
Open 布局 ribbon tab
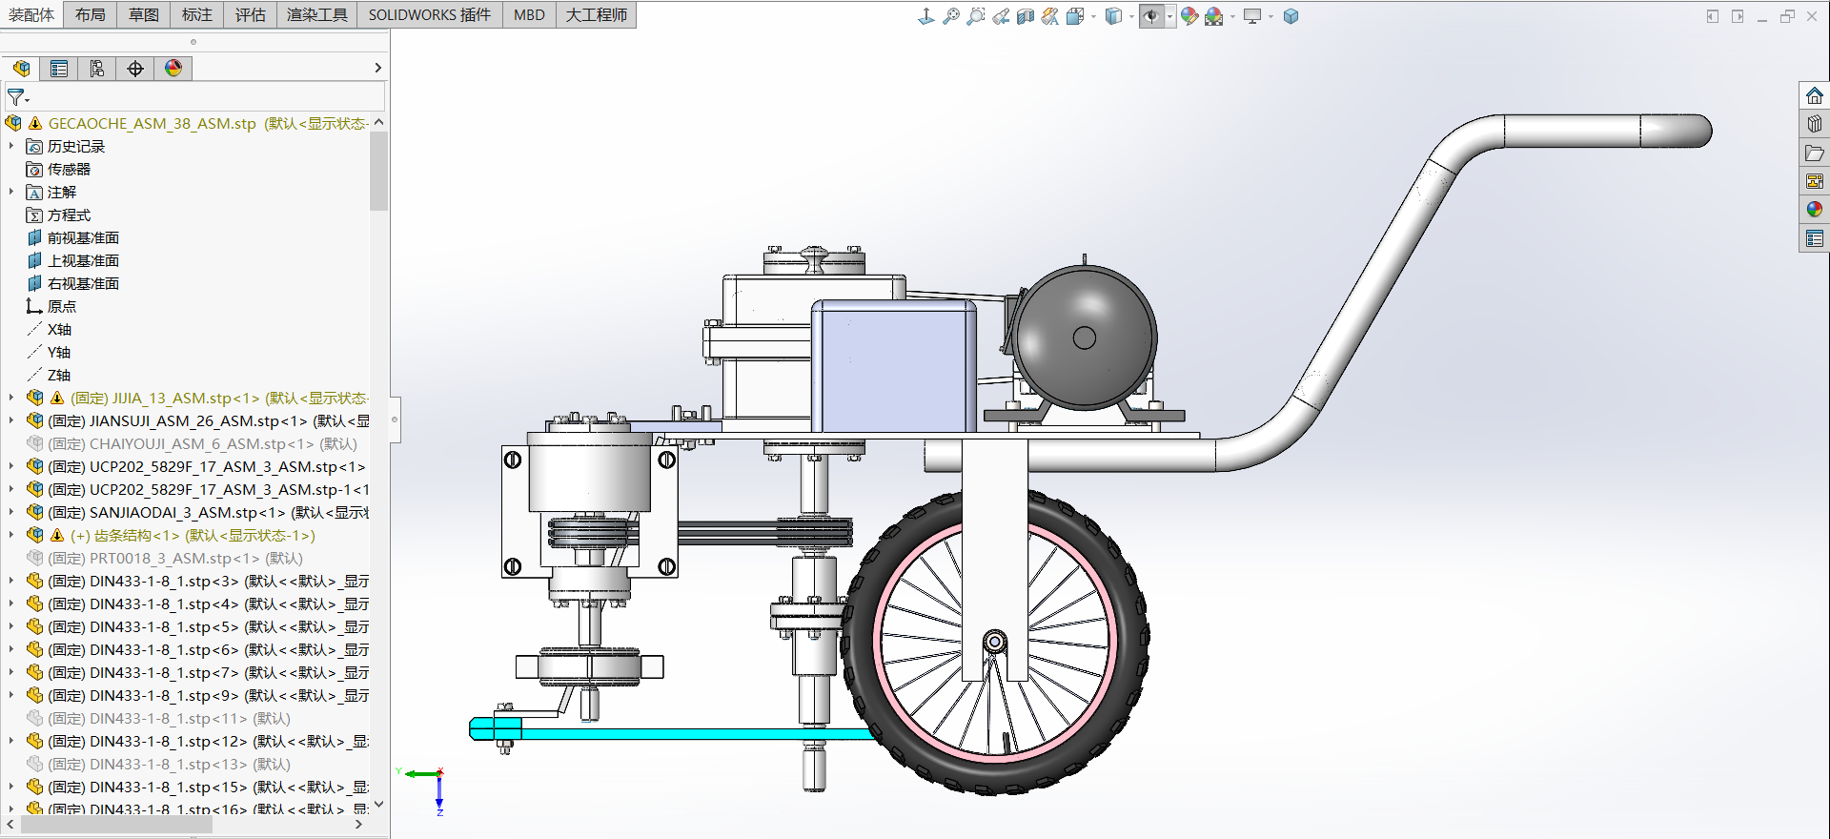point(91,14)
